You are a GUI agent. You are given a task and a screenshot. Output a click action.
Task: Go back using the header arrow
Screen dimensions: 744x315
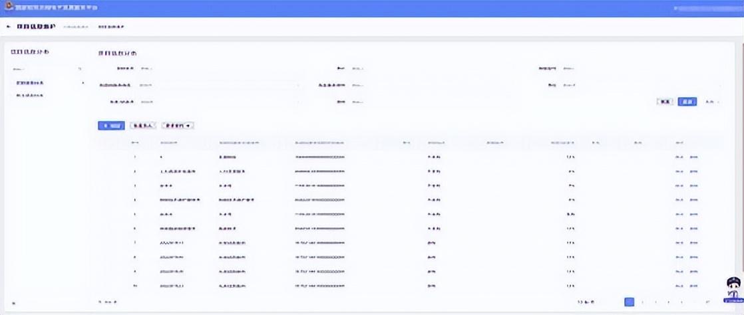[x=9, y=27]
